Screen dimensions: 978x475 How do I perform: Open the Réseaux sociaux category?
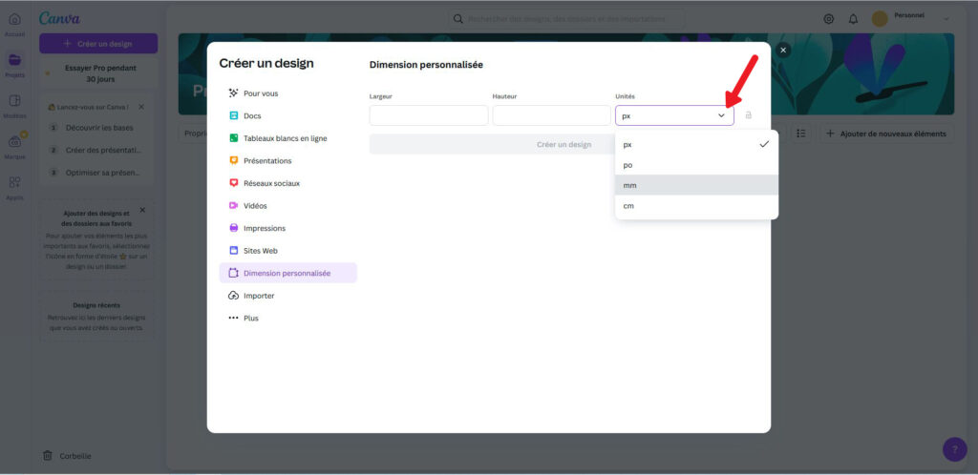click(270, 183)
